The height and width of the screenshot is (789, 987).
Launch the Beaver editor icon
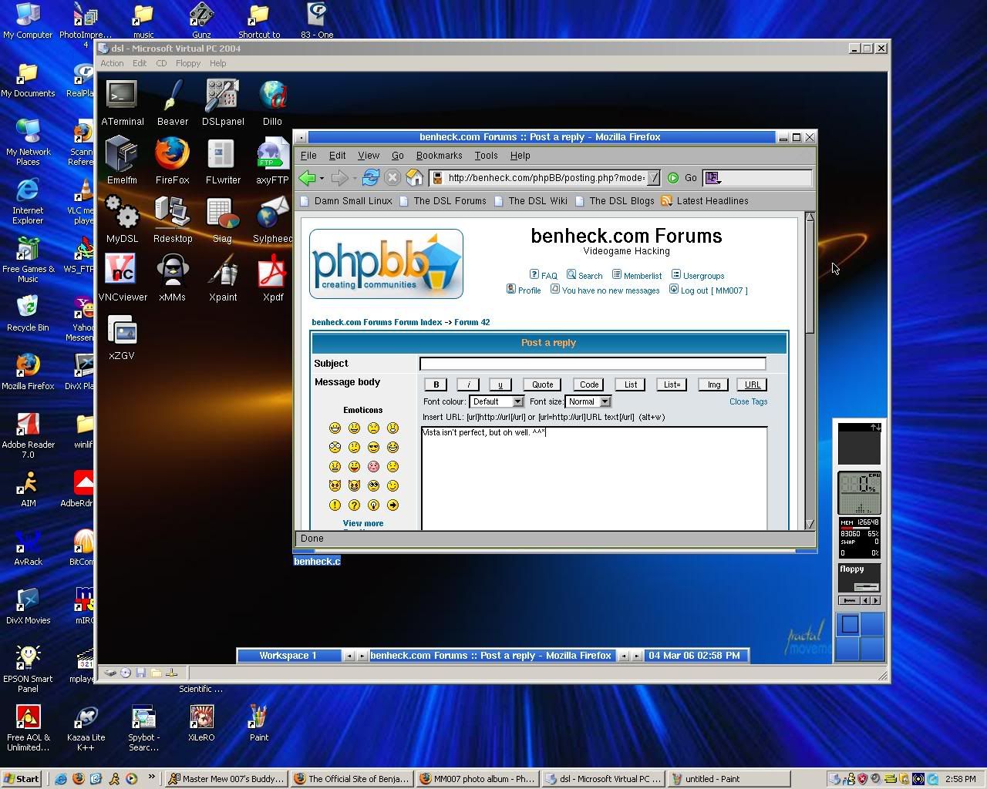point(173,96)
